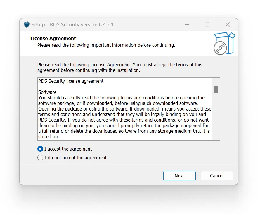Click "Please read the following important information" subtitle
The width and height of the screenshot is (265, 214).
click(106, 45)
